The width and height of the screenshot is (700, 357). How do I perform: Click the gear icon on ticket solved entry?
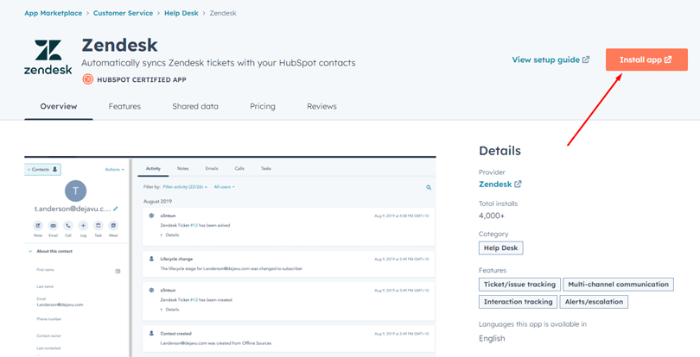point(151,216)
